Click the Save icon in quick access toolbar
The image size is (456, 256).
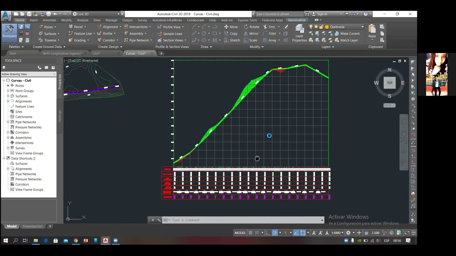(x=29, y=14)
